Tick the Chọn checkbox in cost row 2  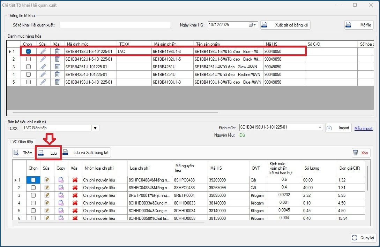tap(33, 188)
